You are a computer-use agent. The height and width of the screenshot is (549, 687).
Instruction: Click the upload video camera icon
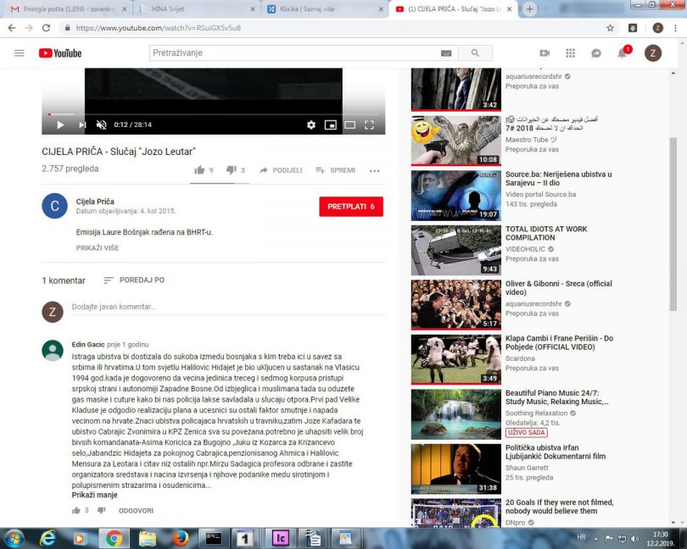(545, 53)
